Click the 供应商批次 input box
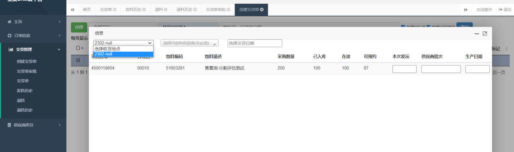Viewport: 514px width, 152px height. coord(441,69)
